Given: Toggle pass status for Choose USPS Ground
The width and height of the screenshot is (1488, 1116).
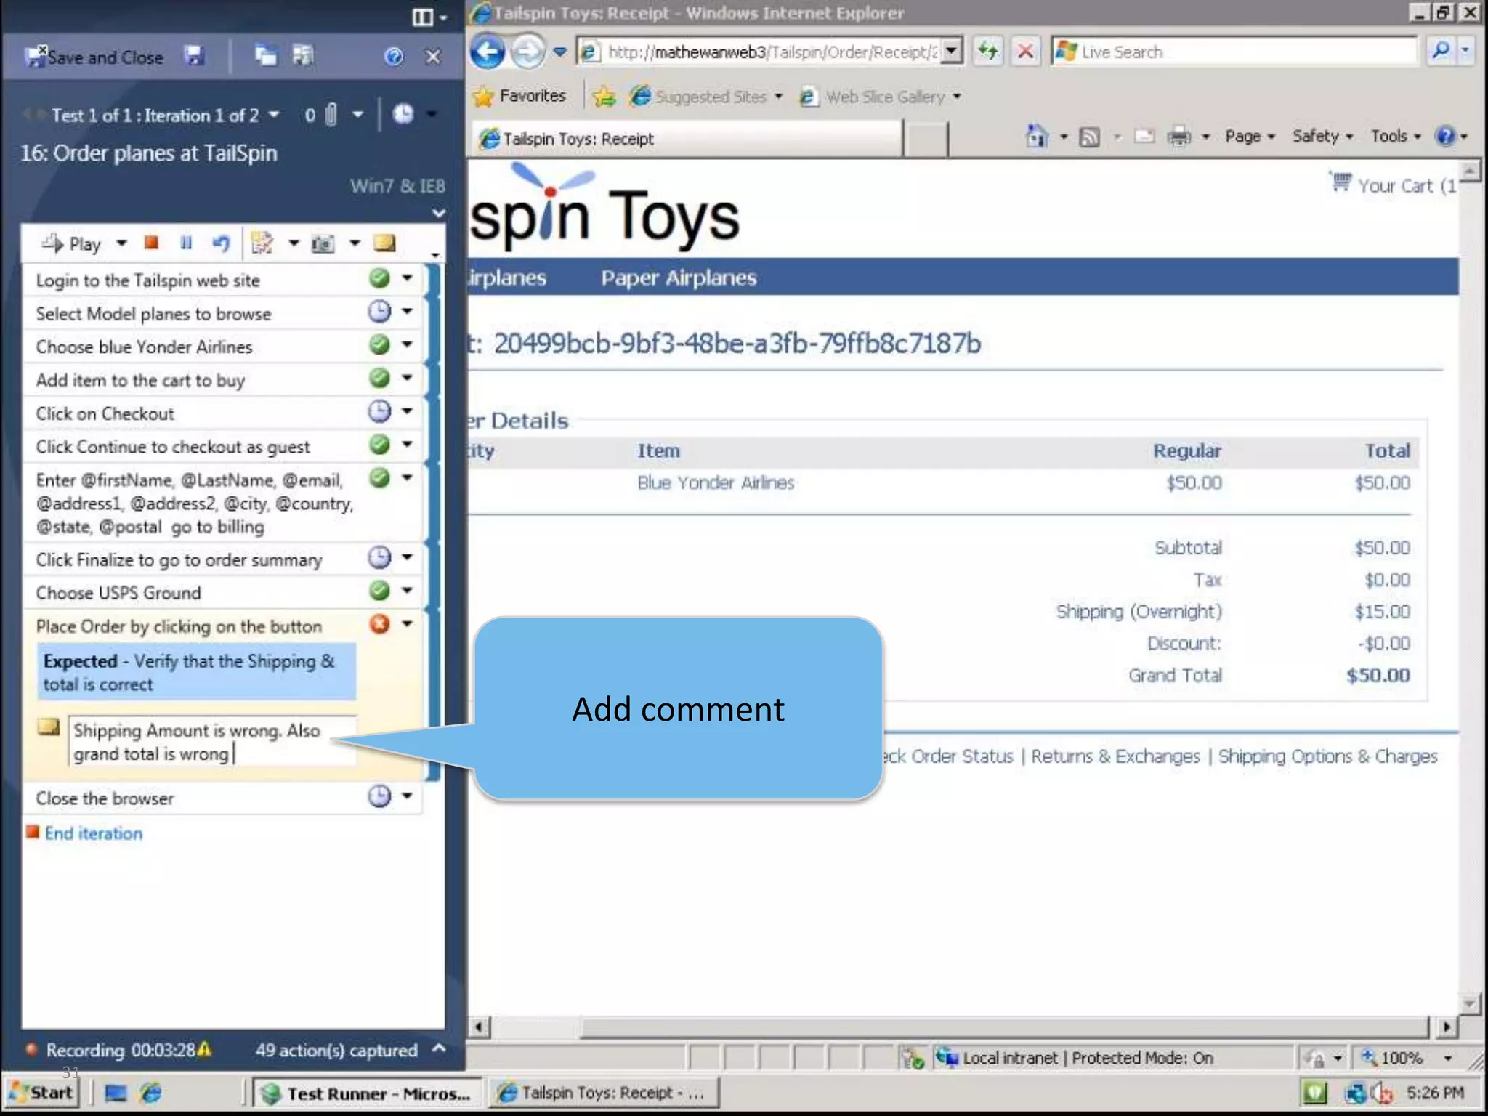Looking at the screenshot, I should click(x=379, y=591).
